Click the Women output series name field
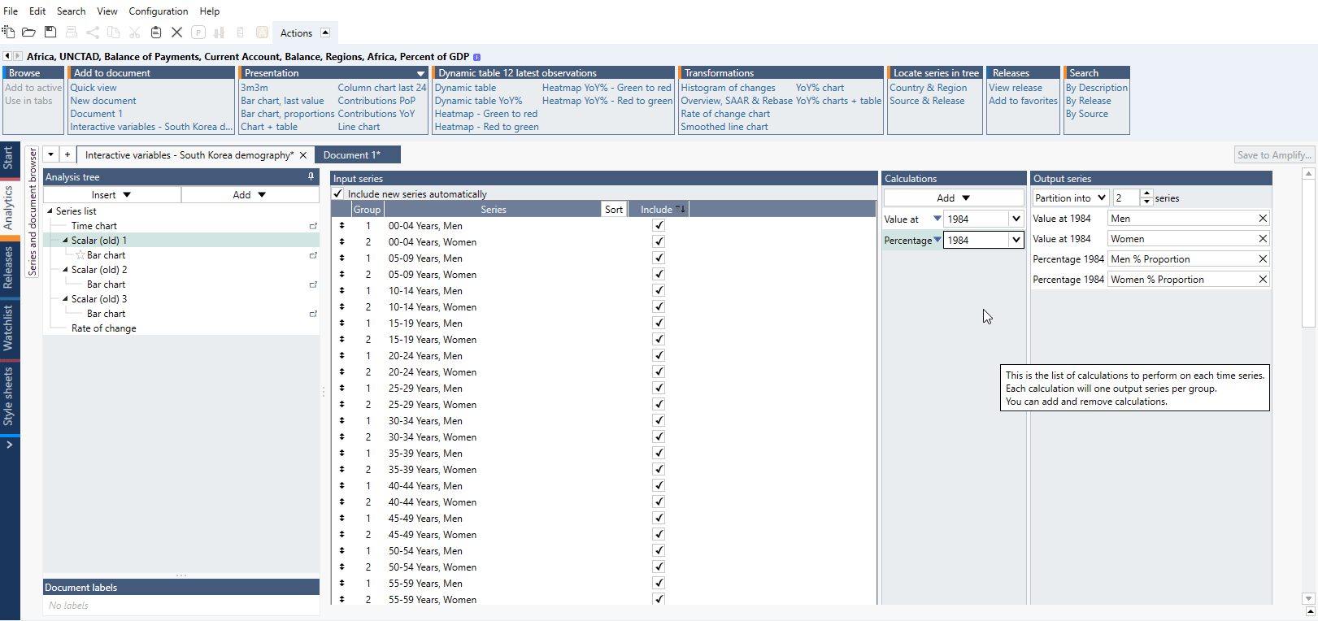 click(x=1181, y=239)
